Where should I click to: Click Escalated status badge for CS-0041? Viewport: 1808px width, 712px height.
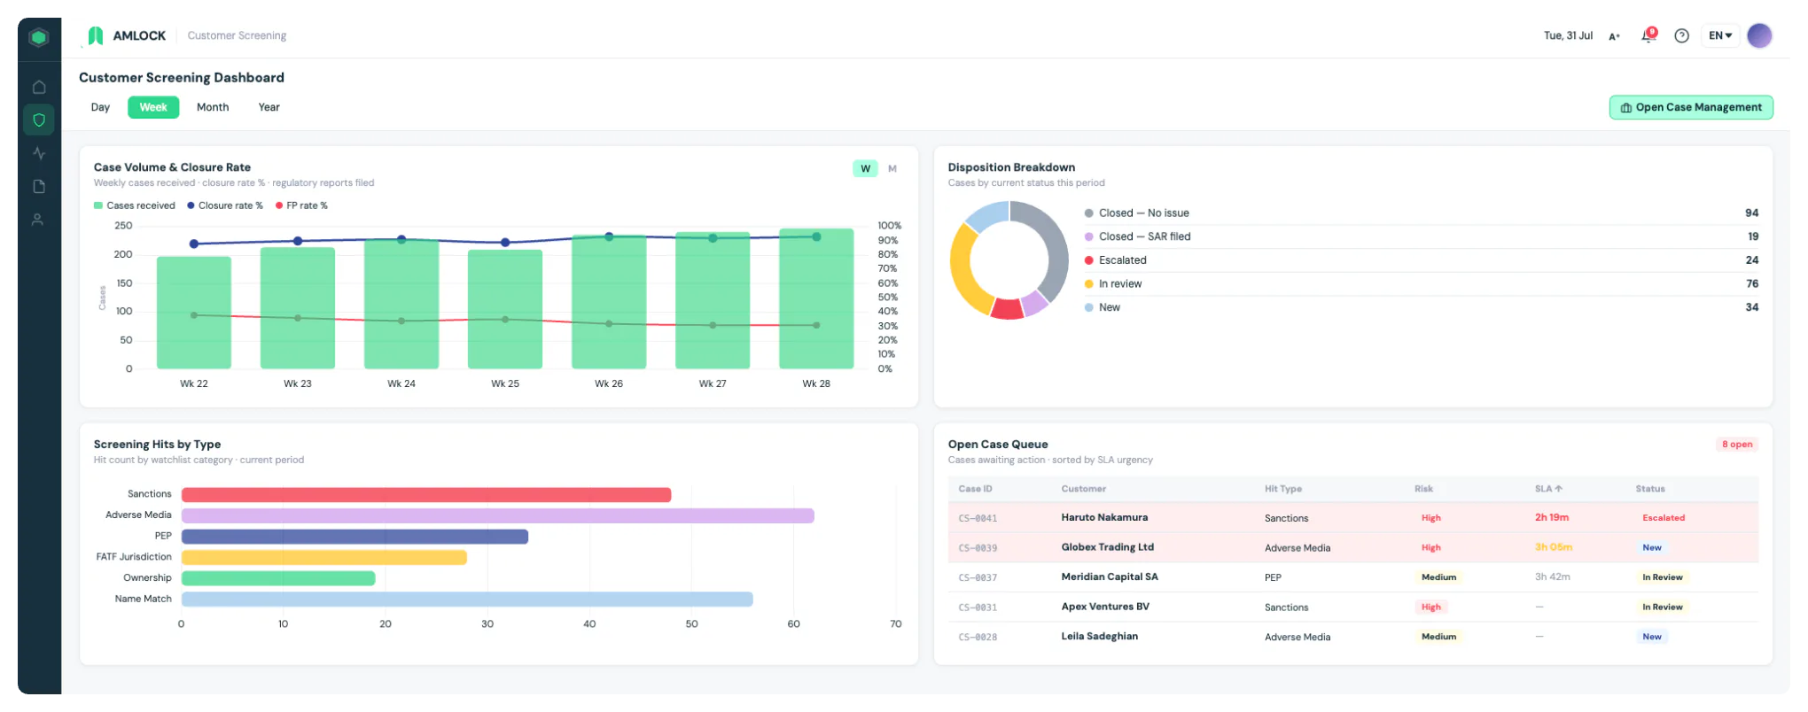click(x=1663, y=518)
